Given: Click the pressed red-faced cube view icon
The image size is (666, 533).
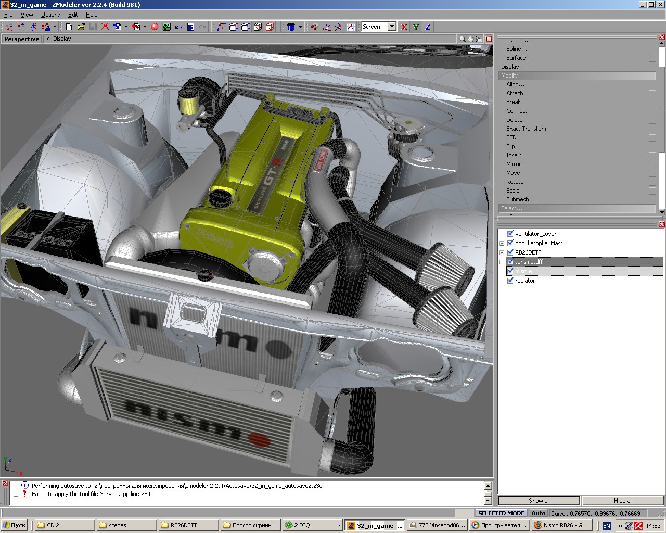Looking at the screenshot, I should point(258,27).
